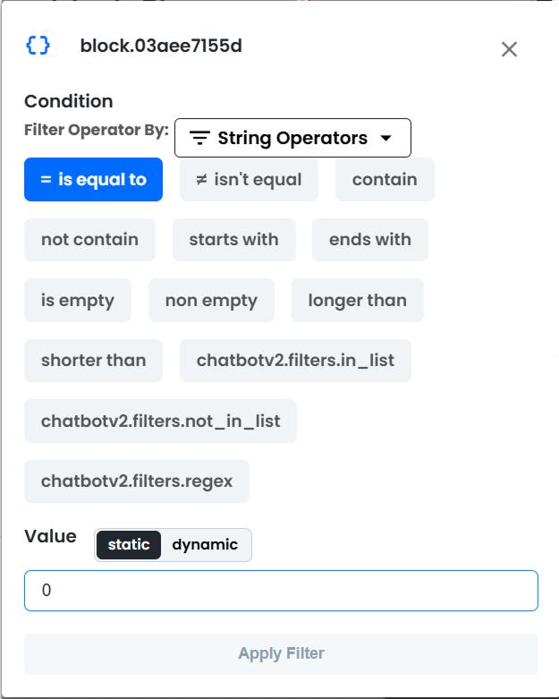Click the curly braces block icon

(38, 46)
